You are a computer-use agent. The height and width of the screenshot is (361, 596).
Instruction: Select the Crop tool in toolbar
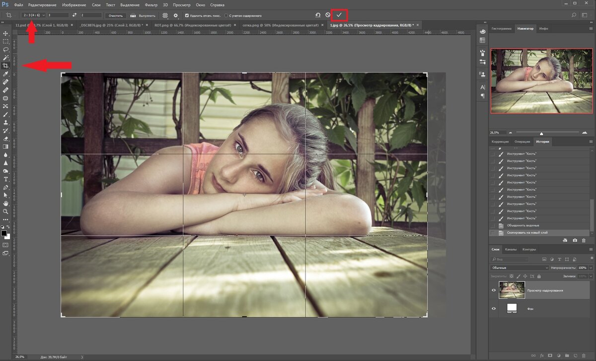[6, 66]
